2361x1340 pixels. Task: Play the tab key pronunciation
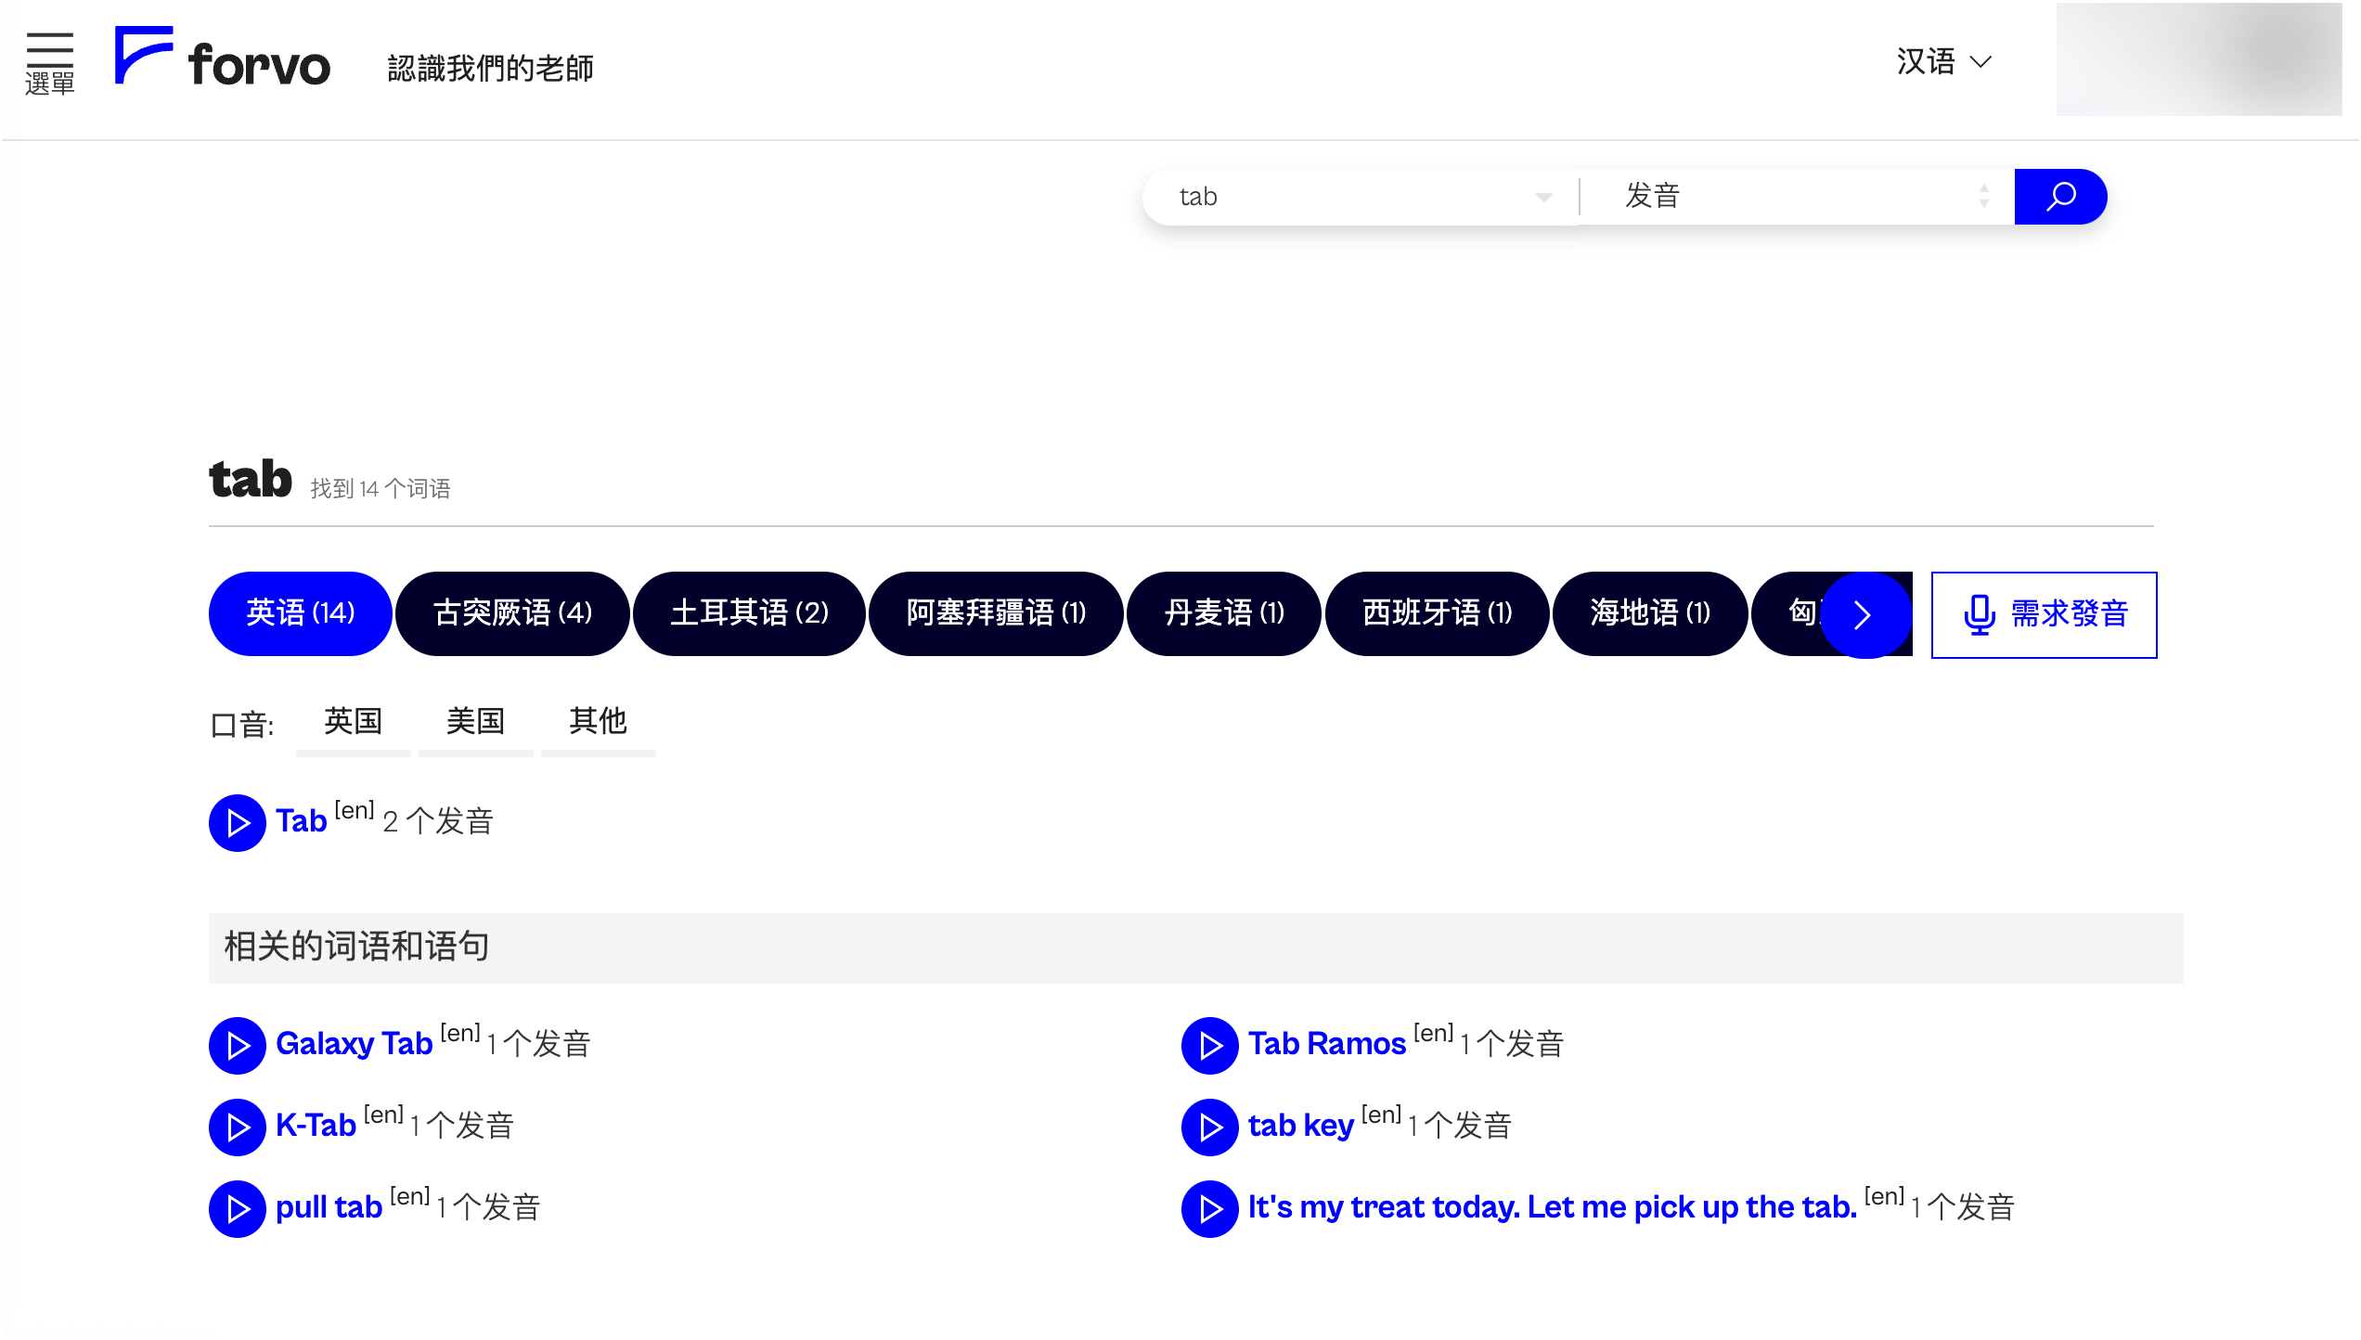pos(1210,1127)
